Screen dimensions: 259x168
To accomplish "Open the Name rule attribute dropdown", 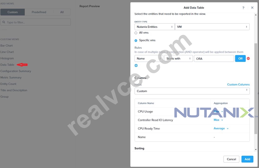I will tap(149, 58).
